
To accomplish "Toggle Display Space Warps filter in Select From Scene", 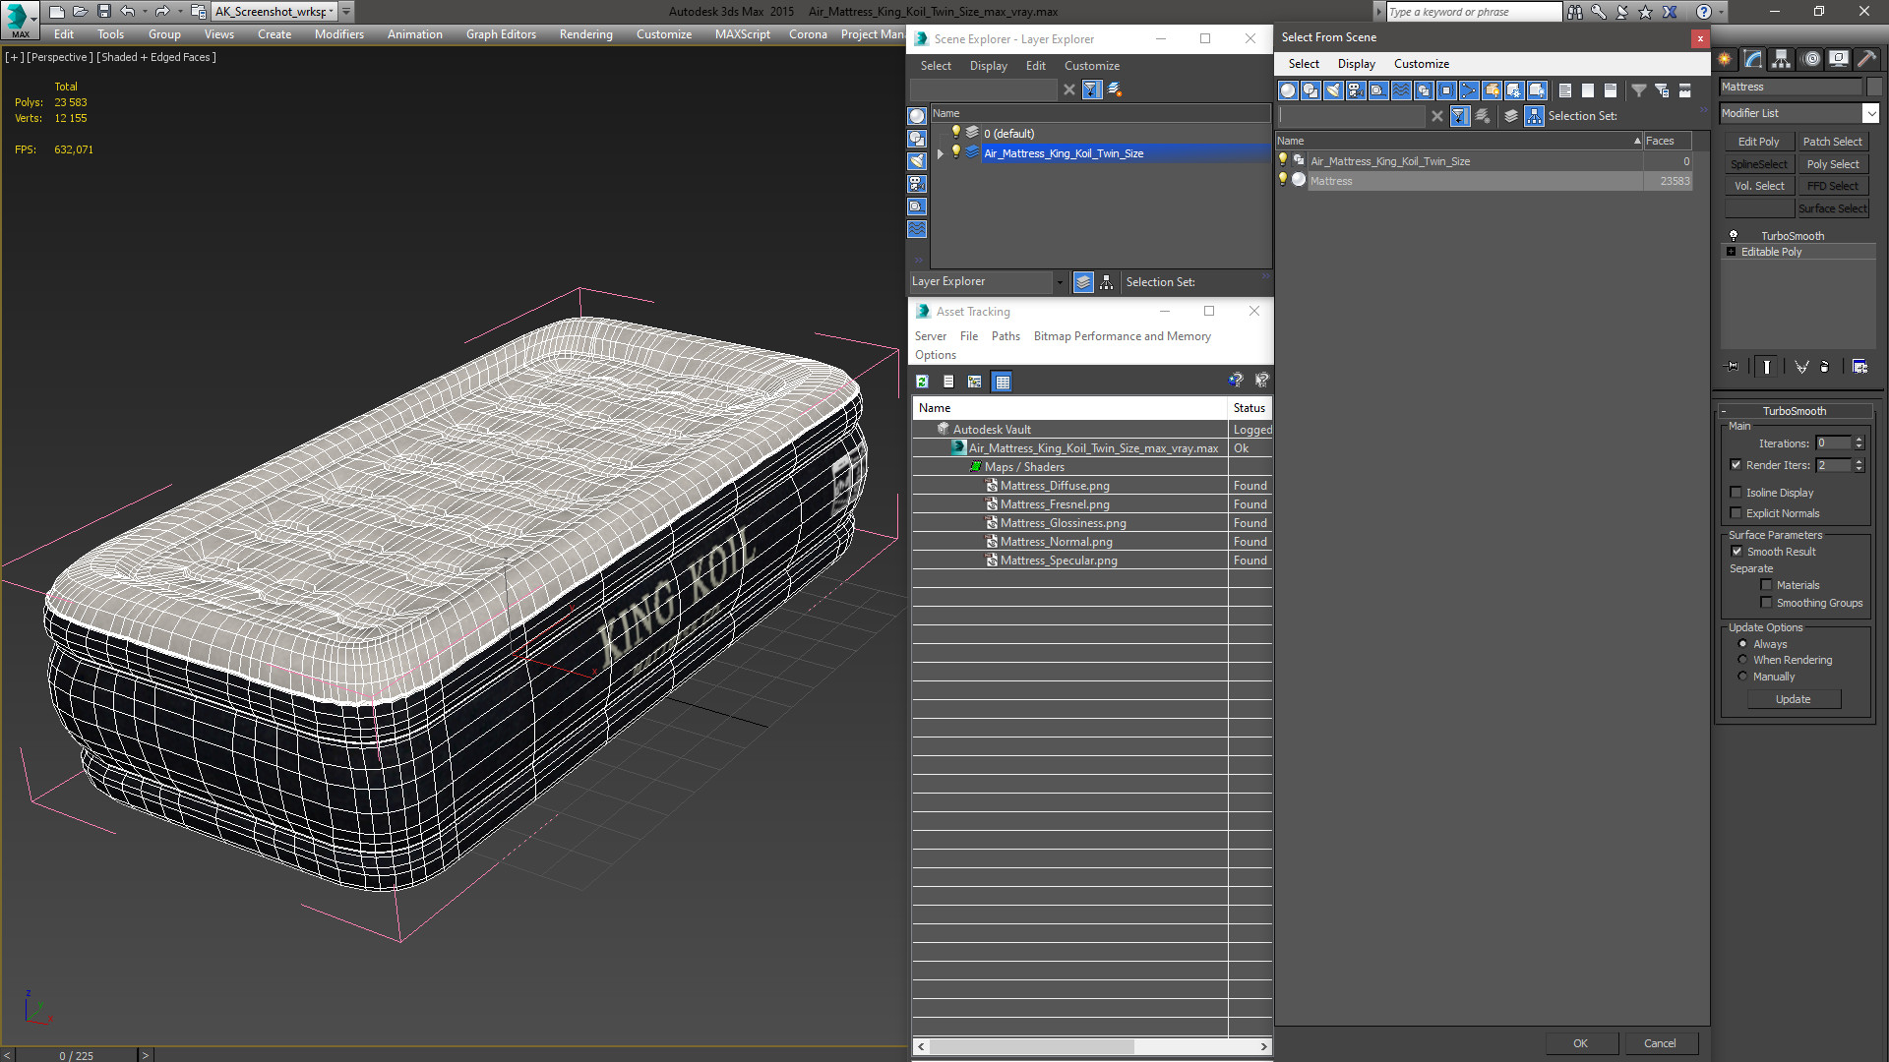I will (x=1401, y=90).
